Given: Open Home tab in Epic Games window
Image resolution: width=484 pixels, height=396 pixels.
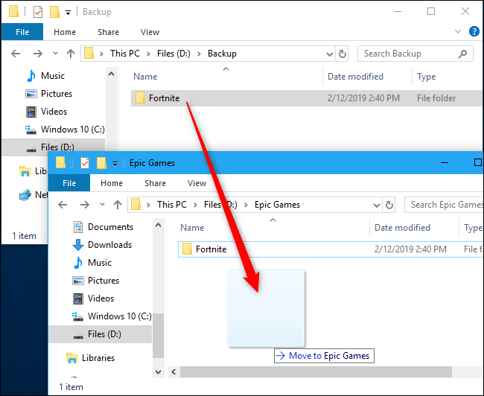Looking at the screenshot, I should pos(112,183).
